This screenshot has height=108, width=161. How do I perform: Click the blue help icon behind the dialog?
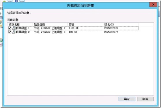(16, 1)
